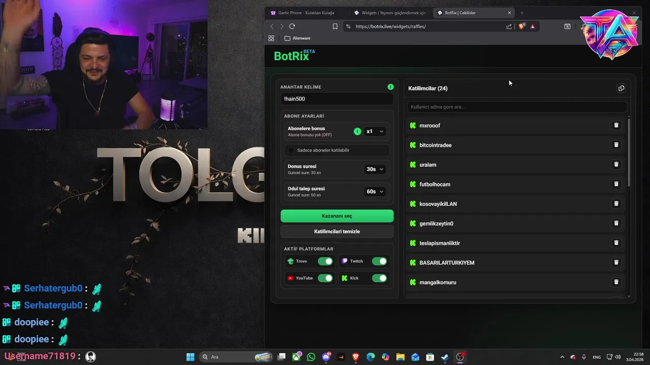Open the clock and date flyout
This screenshot has height=365, width=650.
[x=635, y=357]
